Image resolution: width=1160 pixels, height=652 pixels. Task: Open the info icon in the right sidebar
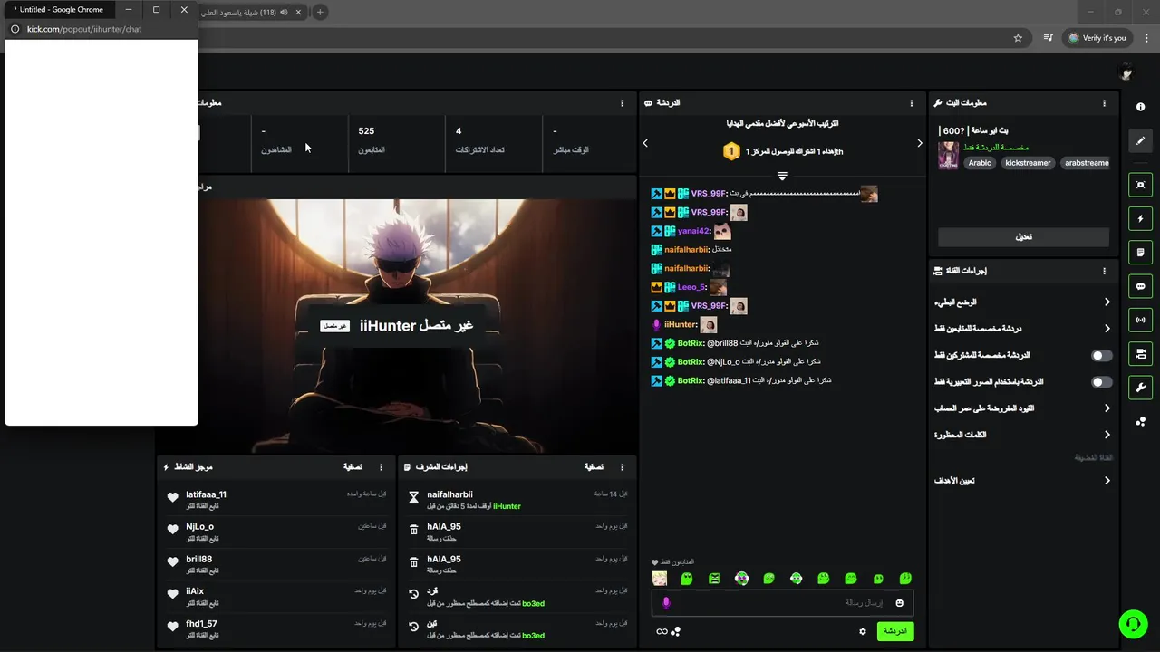click(x=1140, y=107)
